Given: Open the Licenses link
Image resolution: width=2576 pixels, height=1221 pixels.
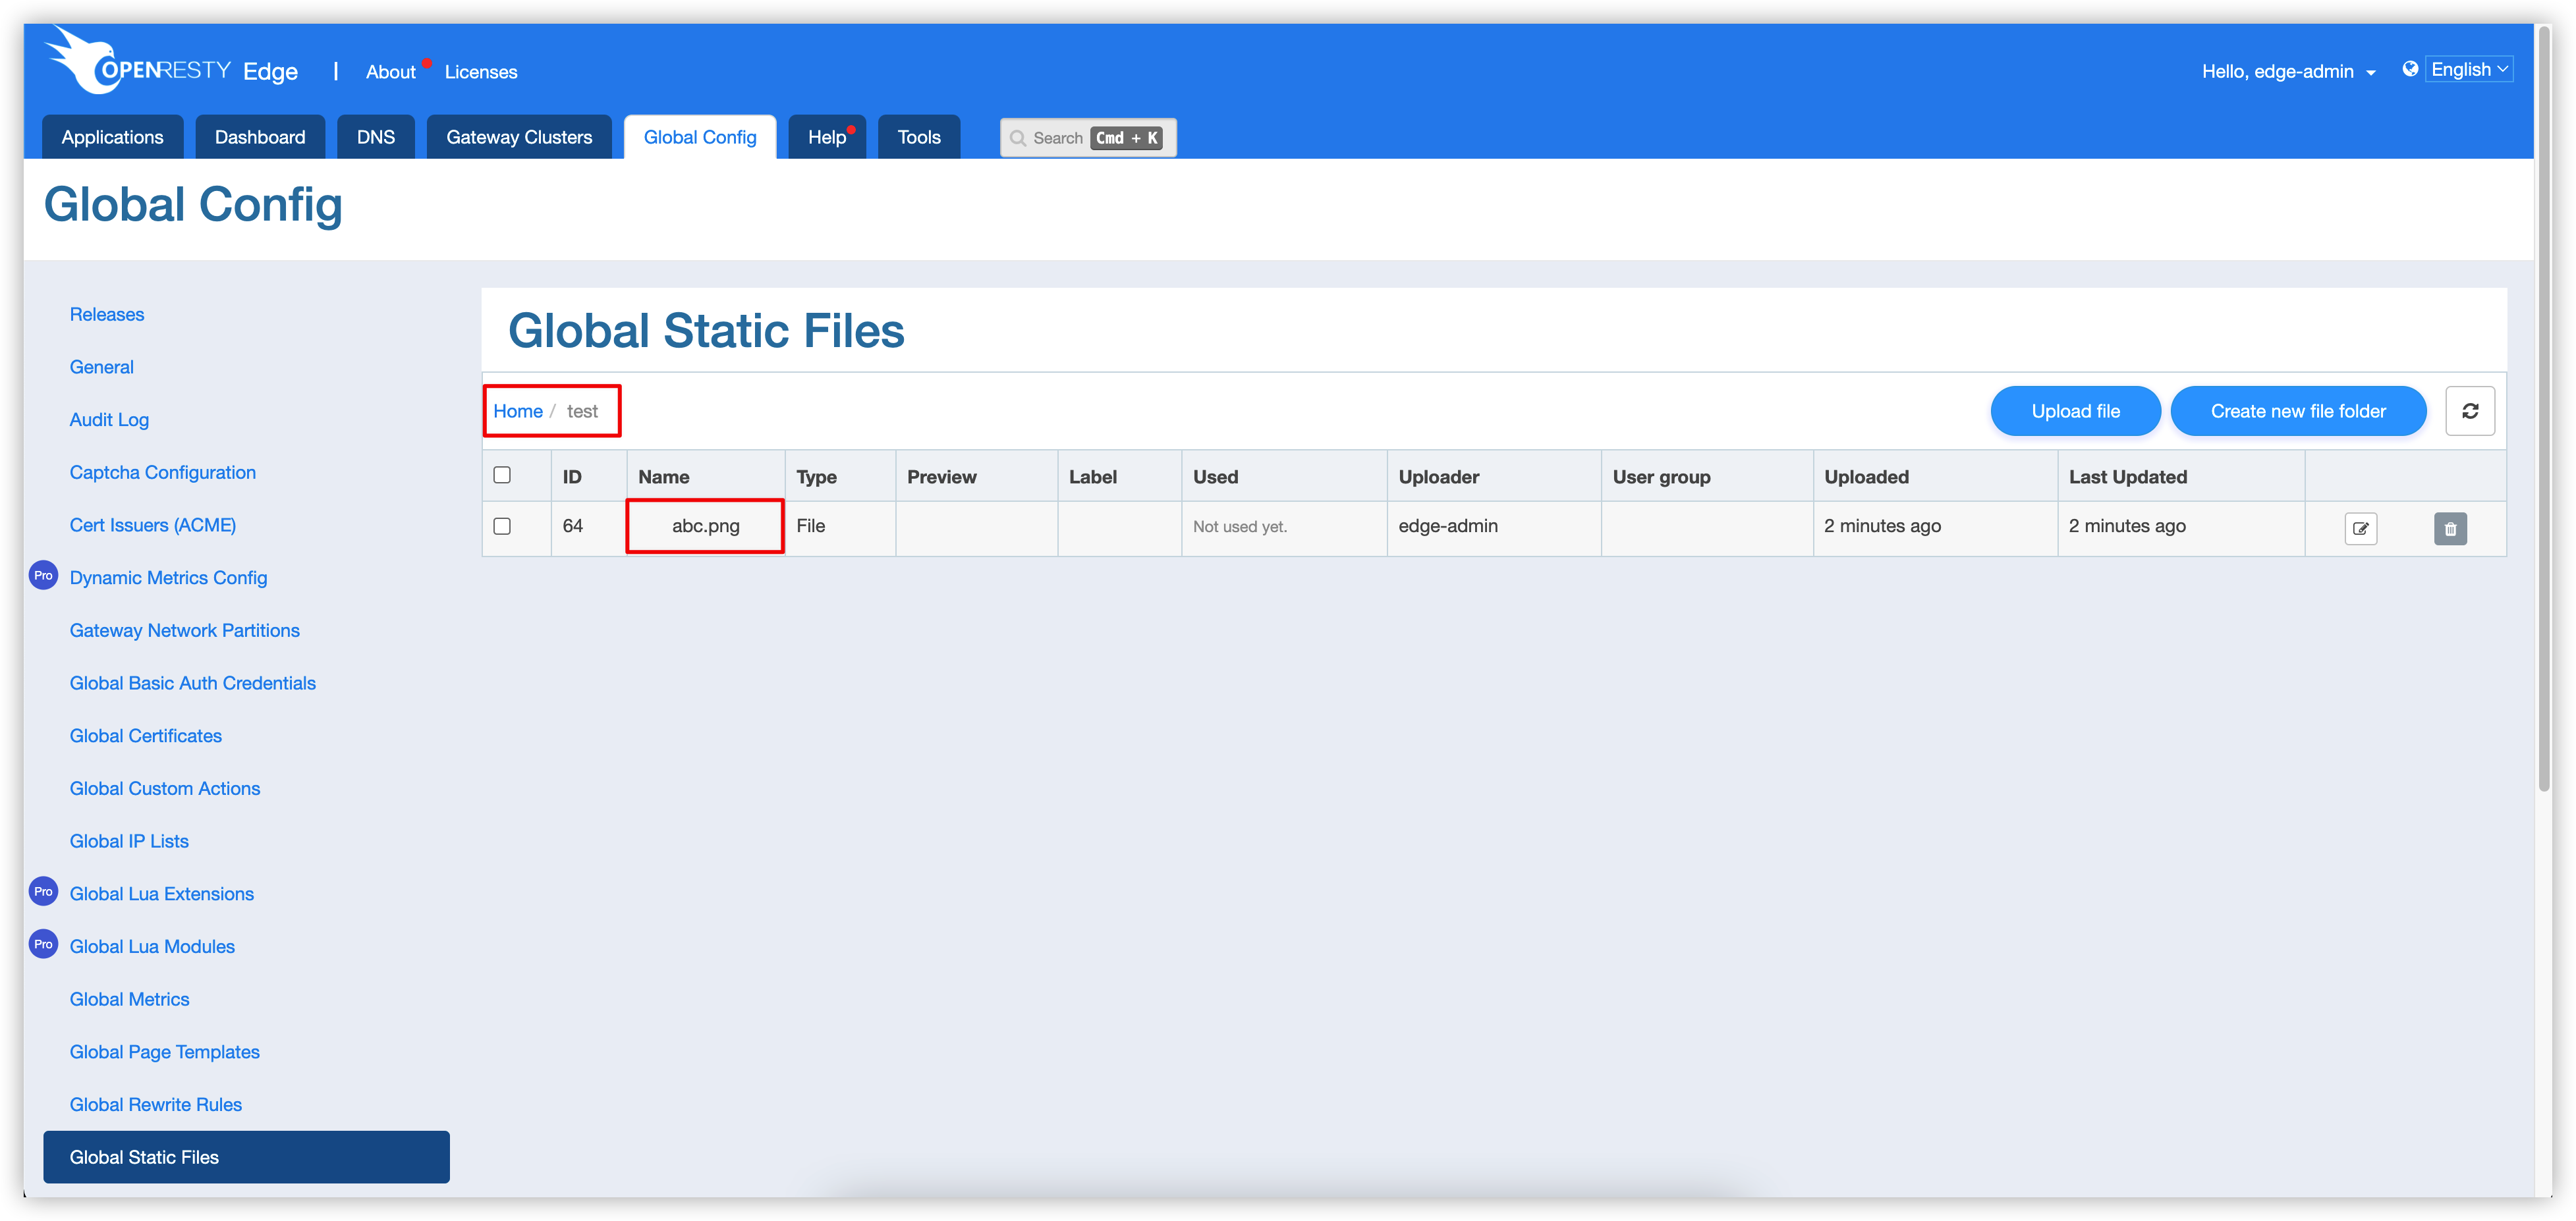Looking at the screenshot, I should point(481,72).
